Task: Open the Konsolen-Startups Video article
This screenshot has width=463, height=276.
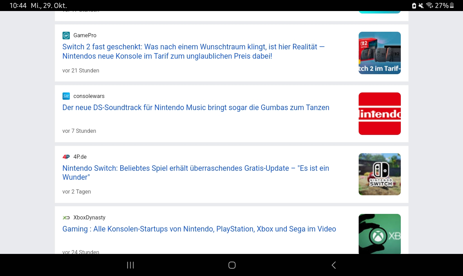Action: [x=199, y=229]
